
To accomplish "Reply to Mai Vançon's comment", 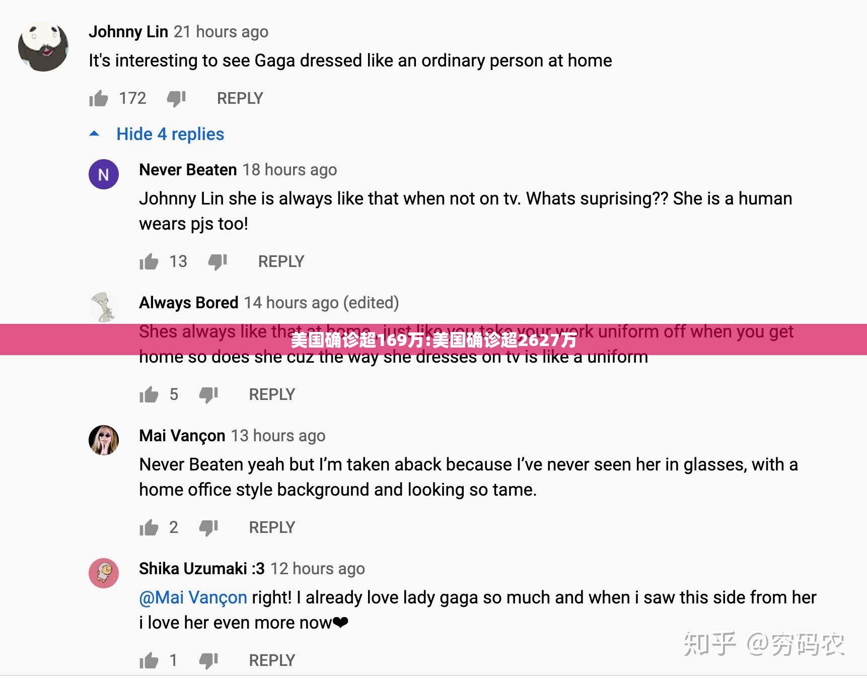I will (272, 527).
